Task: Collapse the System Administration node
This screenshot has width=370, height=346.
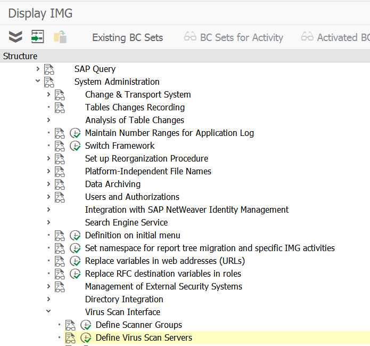Action: click(38, 81)
